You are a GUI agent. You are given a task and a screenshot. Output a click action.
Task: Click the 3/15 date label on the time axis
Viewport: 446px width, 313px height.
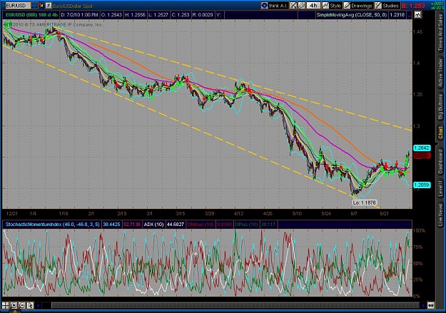point(181,213)
